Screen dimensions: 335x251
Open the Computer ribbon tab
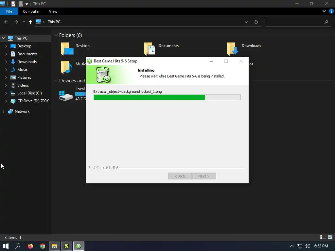point(31,11)
